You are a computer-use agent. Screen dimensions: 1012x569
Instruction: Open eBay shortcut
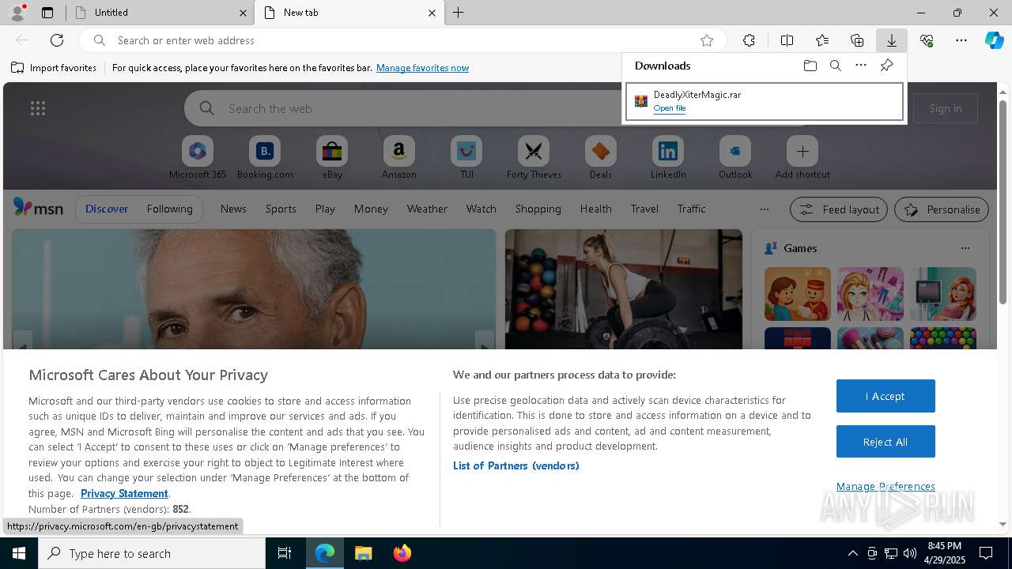coord(332,157)
